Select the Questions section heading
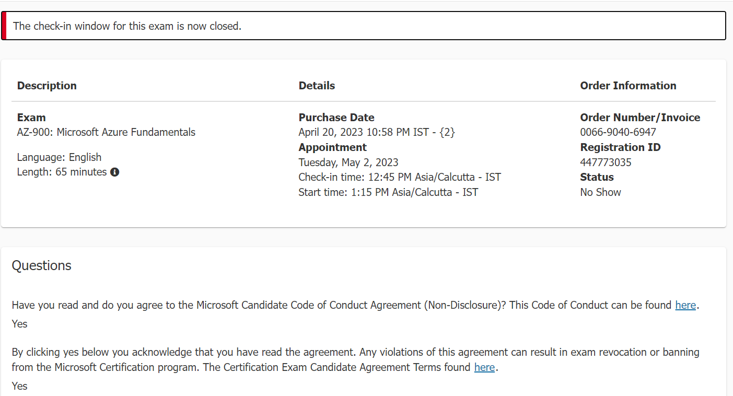 pos(41,265)
